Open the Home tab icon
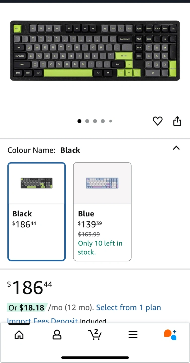190x363 pixels. [19, 335]
